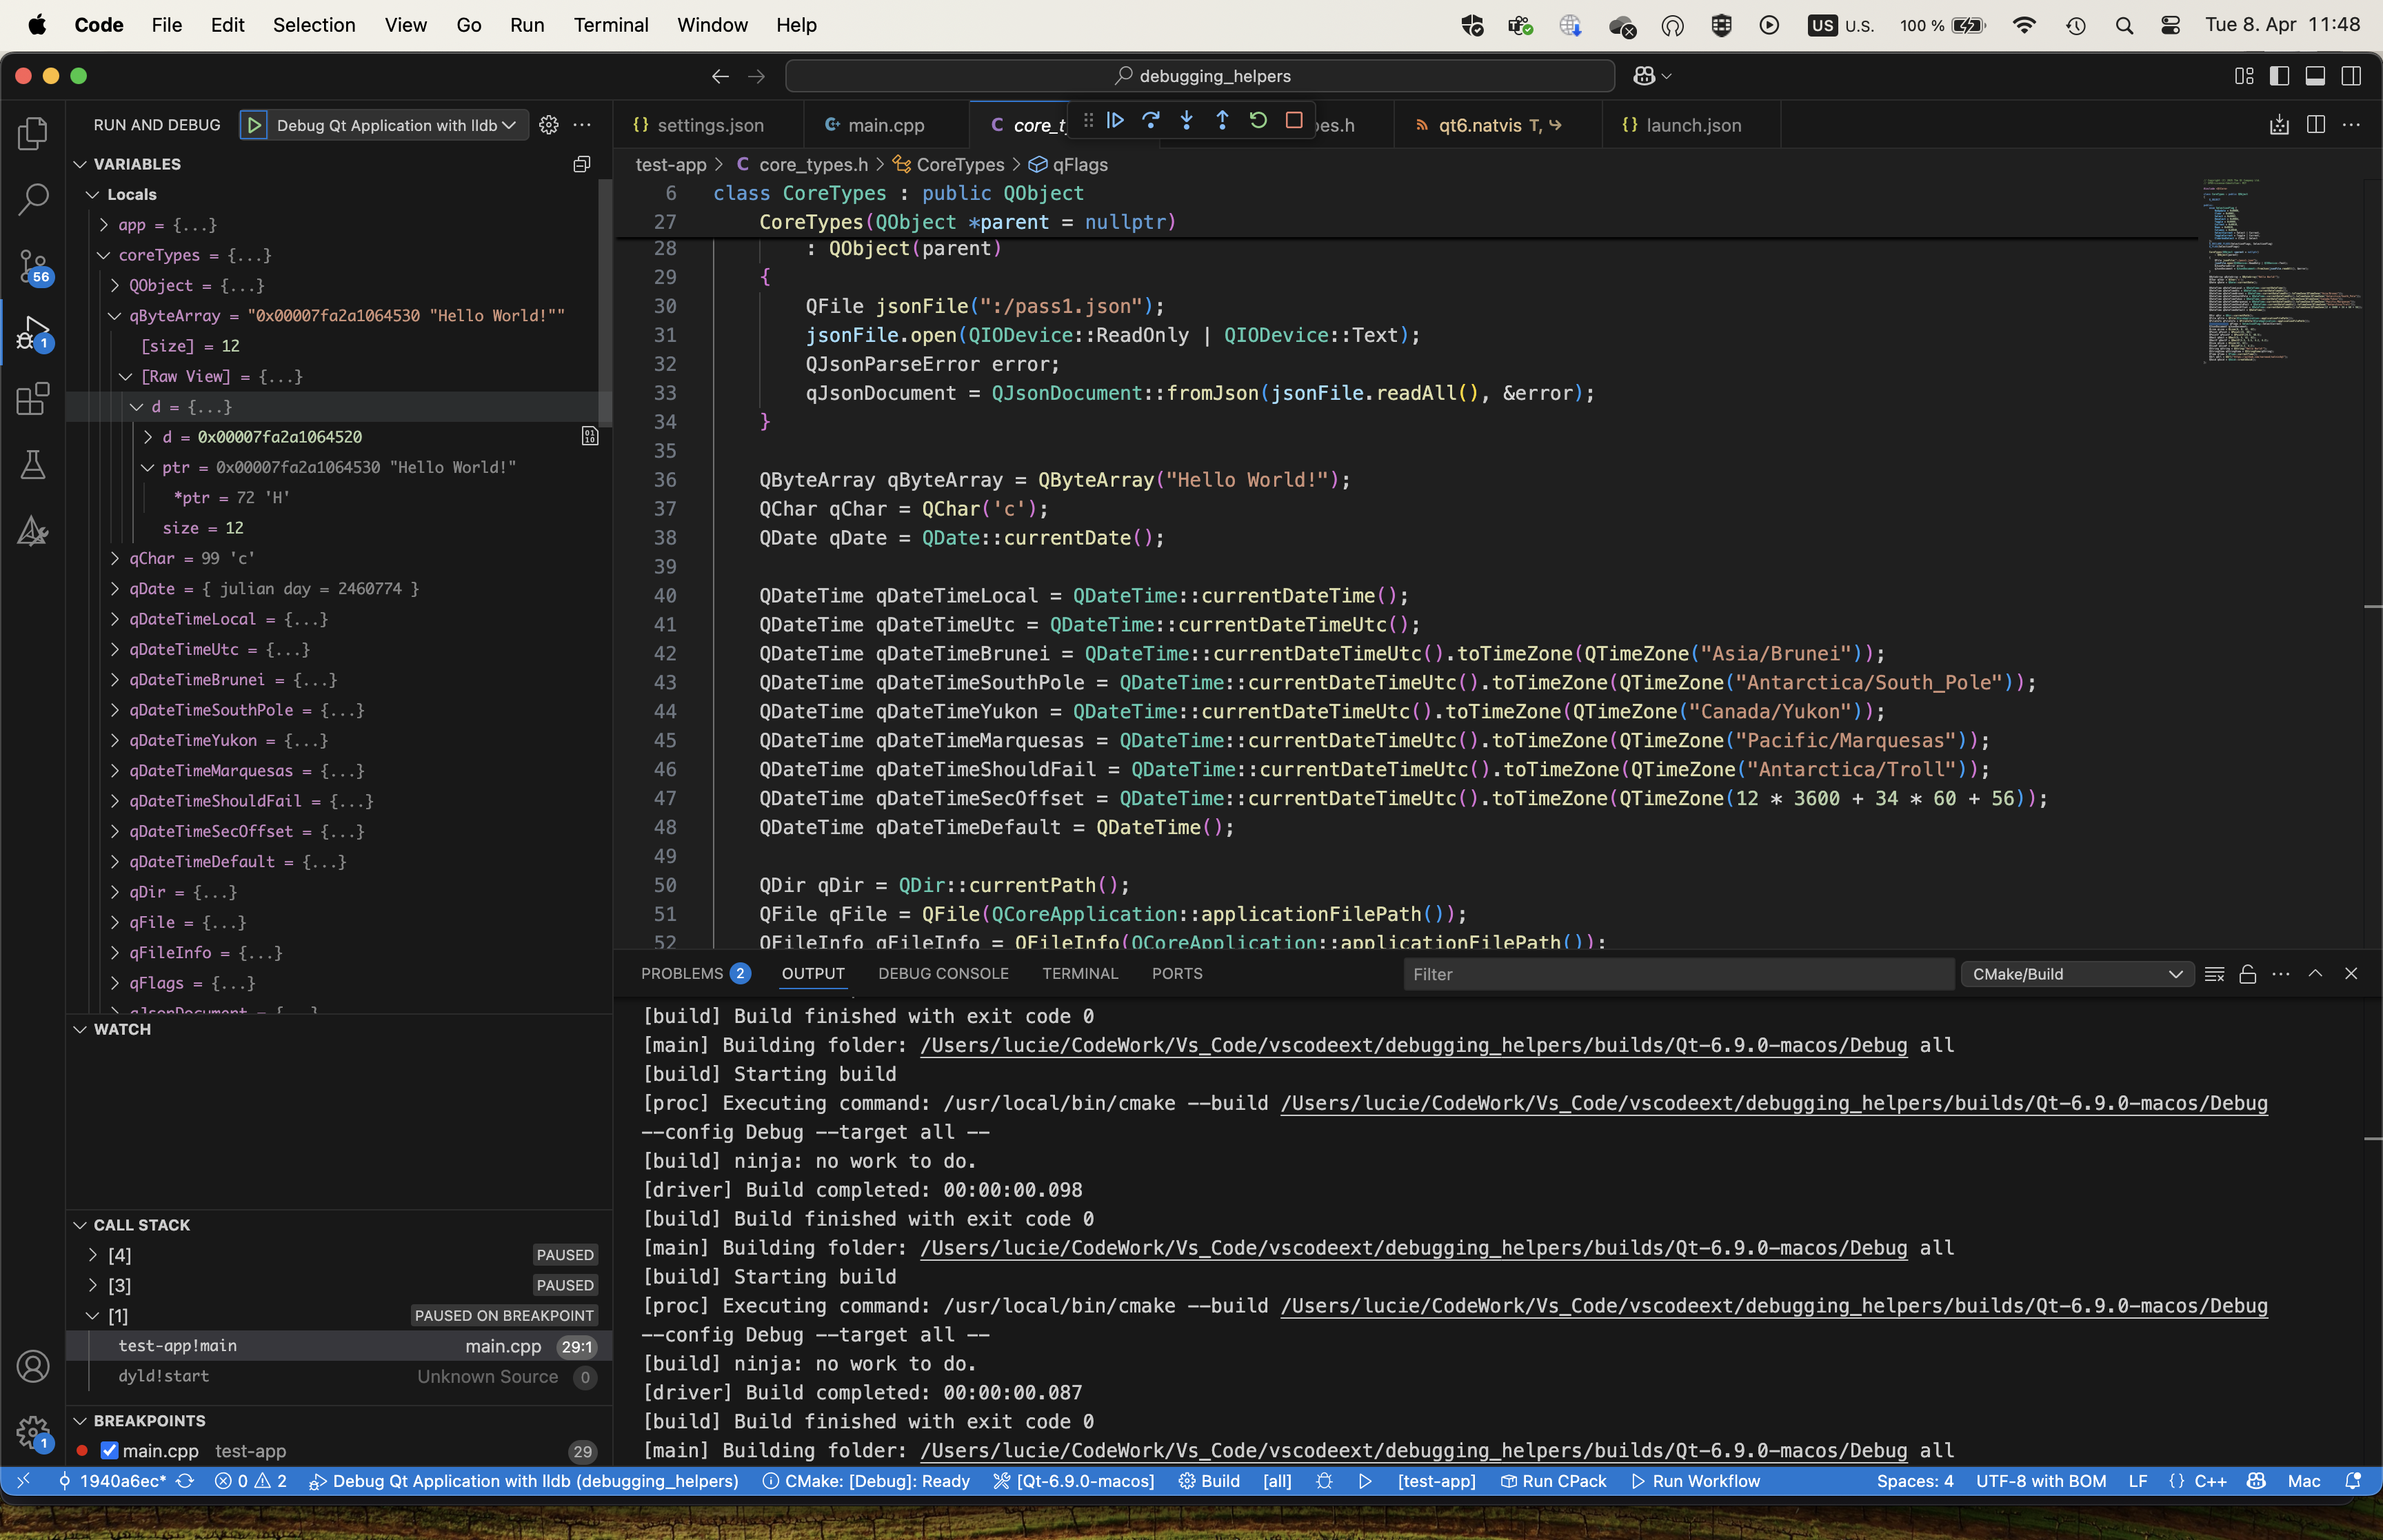
Task: Switch to TERMINAL panel tab
Action: point(1080,974)
